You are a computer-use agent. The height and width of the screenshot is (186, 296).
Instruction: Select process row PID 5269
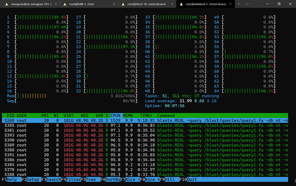pos(145,120)
